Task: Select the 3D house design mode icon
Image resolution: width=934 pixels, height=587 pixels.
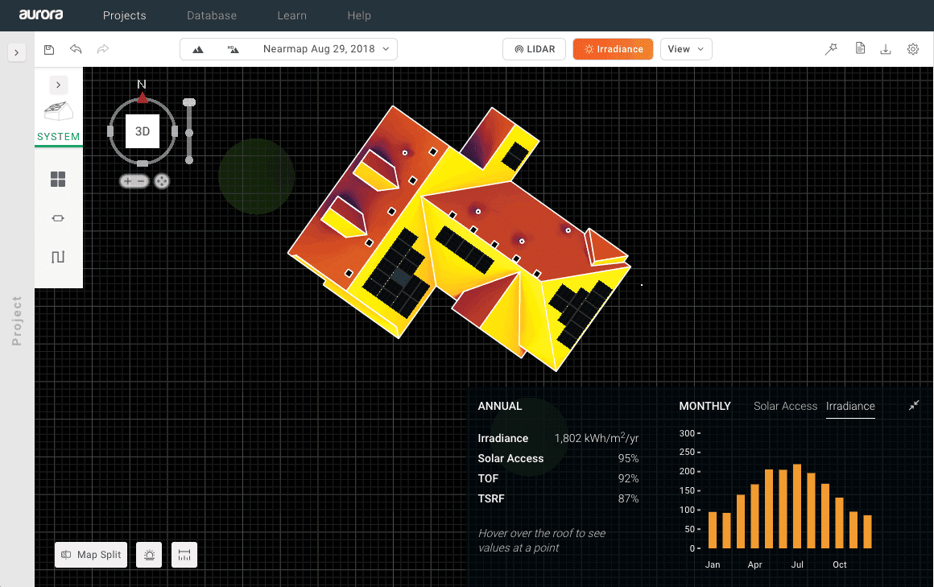Action: 58,113
